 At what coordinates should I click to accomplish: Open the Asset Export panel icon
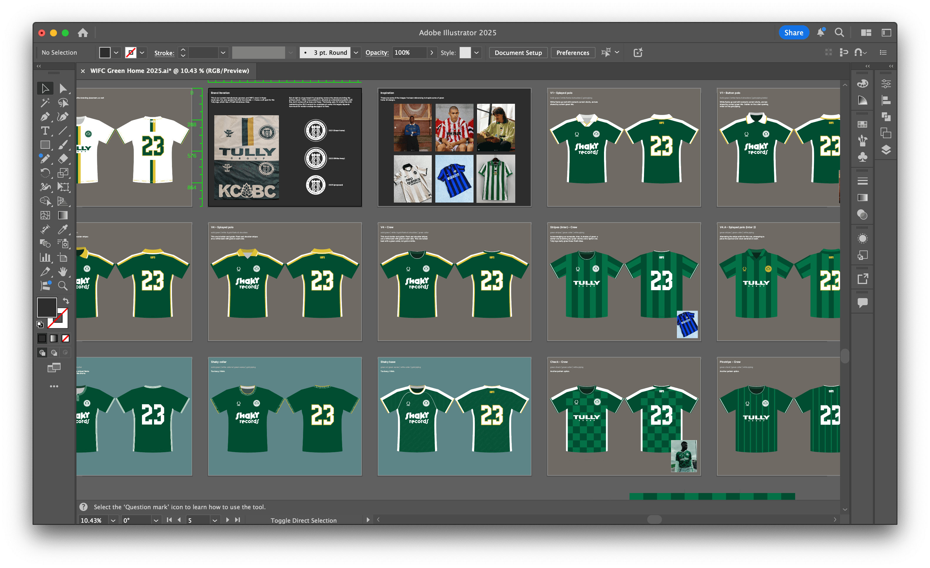[862, 279]
